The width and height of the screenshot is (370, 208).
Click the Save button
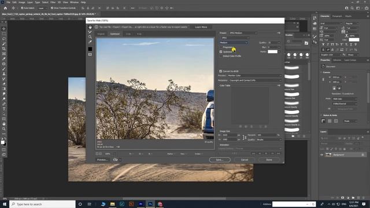pyautogui.click(x=220, y=160)
